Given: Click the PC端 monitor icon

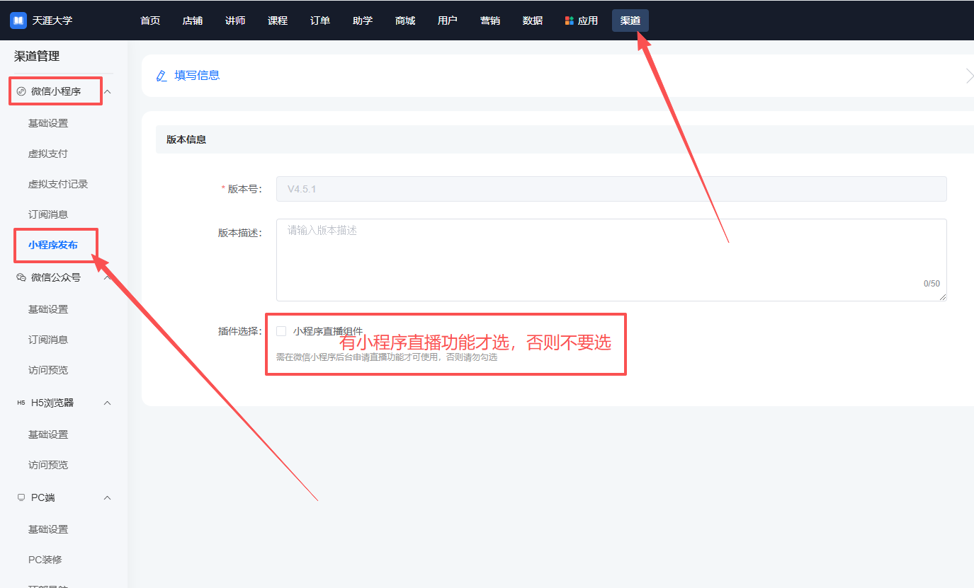Looking at the screenshot, I should coord(21,497).
